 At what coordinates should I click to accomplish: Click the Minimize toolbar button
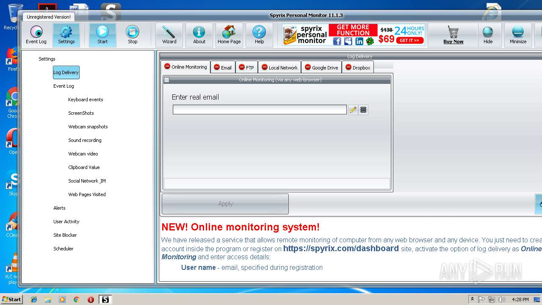tap(518, 35)
